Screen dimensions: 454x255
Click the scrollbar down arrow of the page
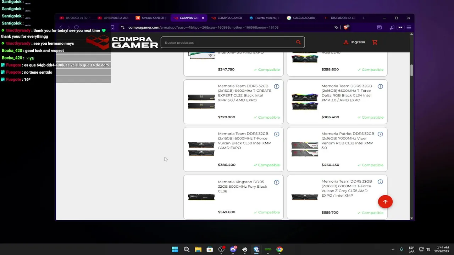tap(412, 218)
